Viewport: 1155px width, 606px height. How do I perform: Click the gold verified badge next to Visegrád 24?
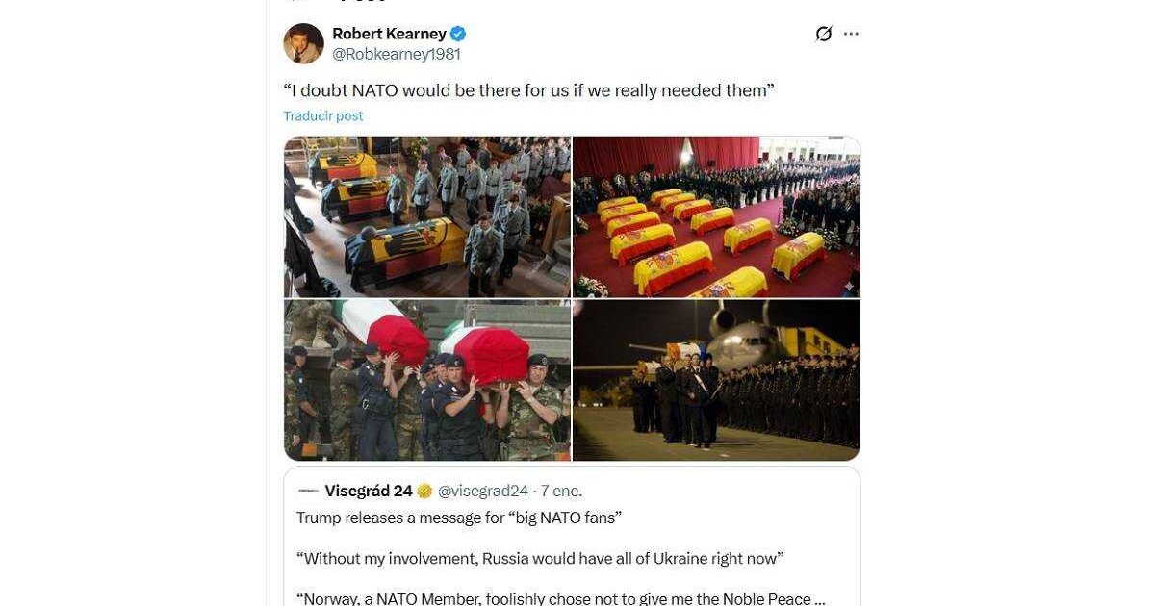(423, 491)
